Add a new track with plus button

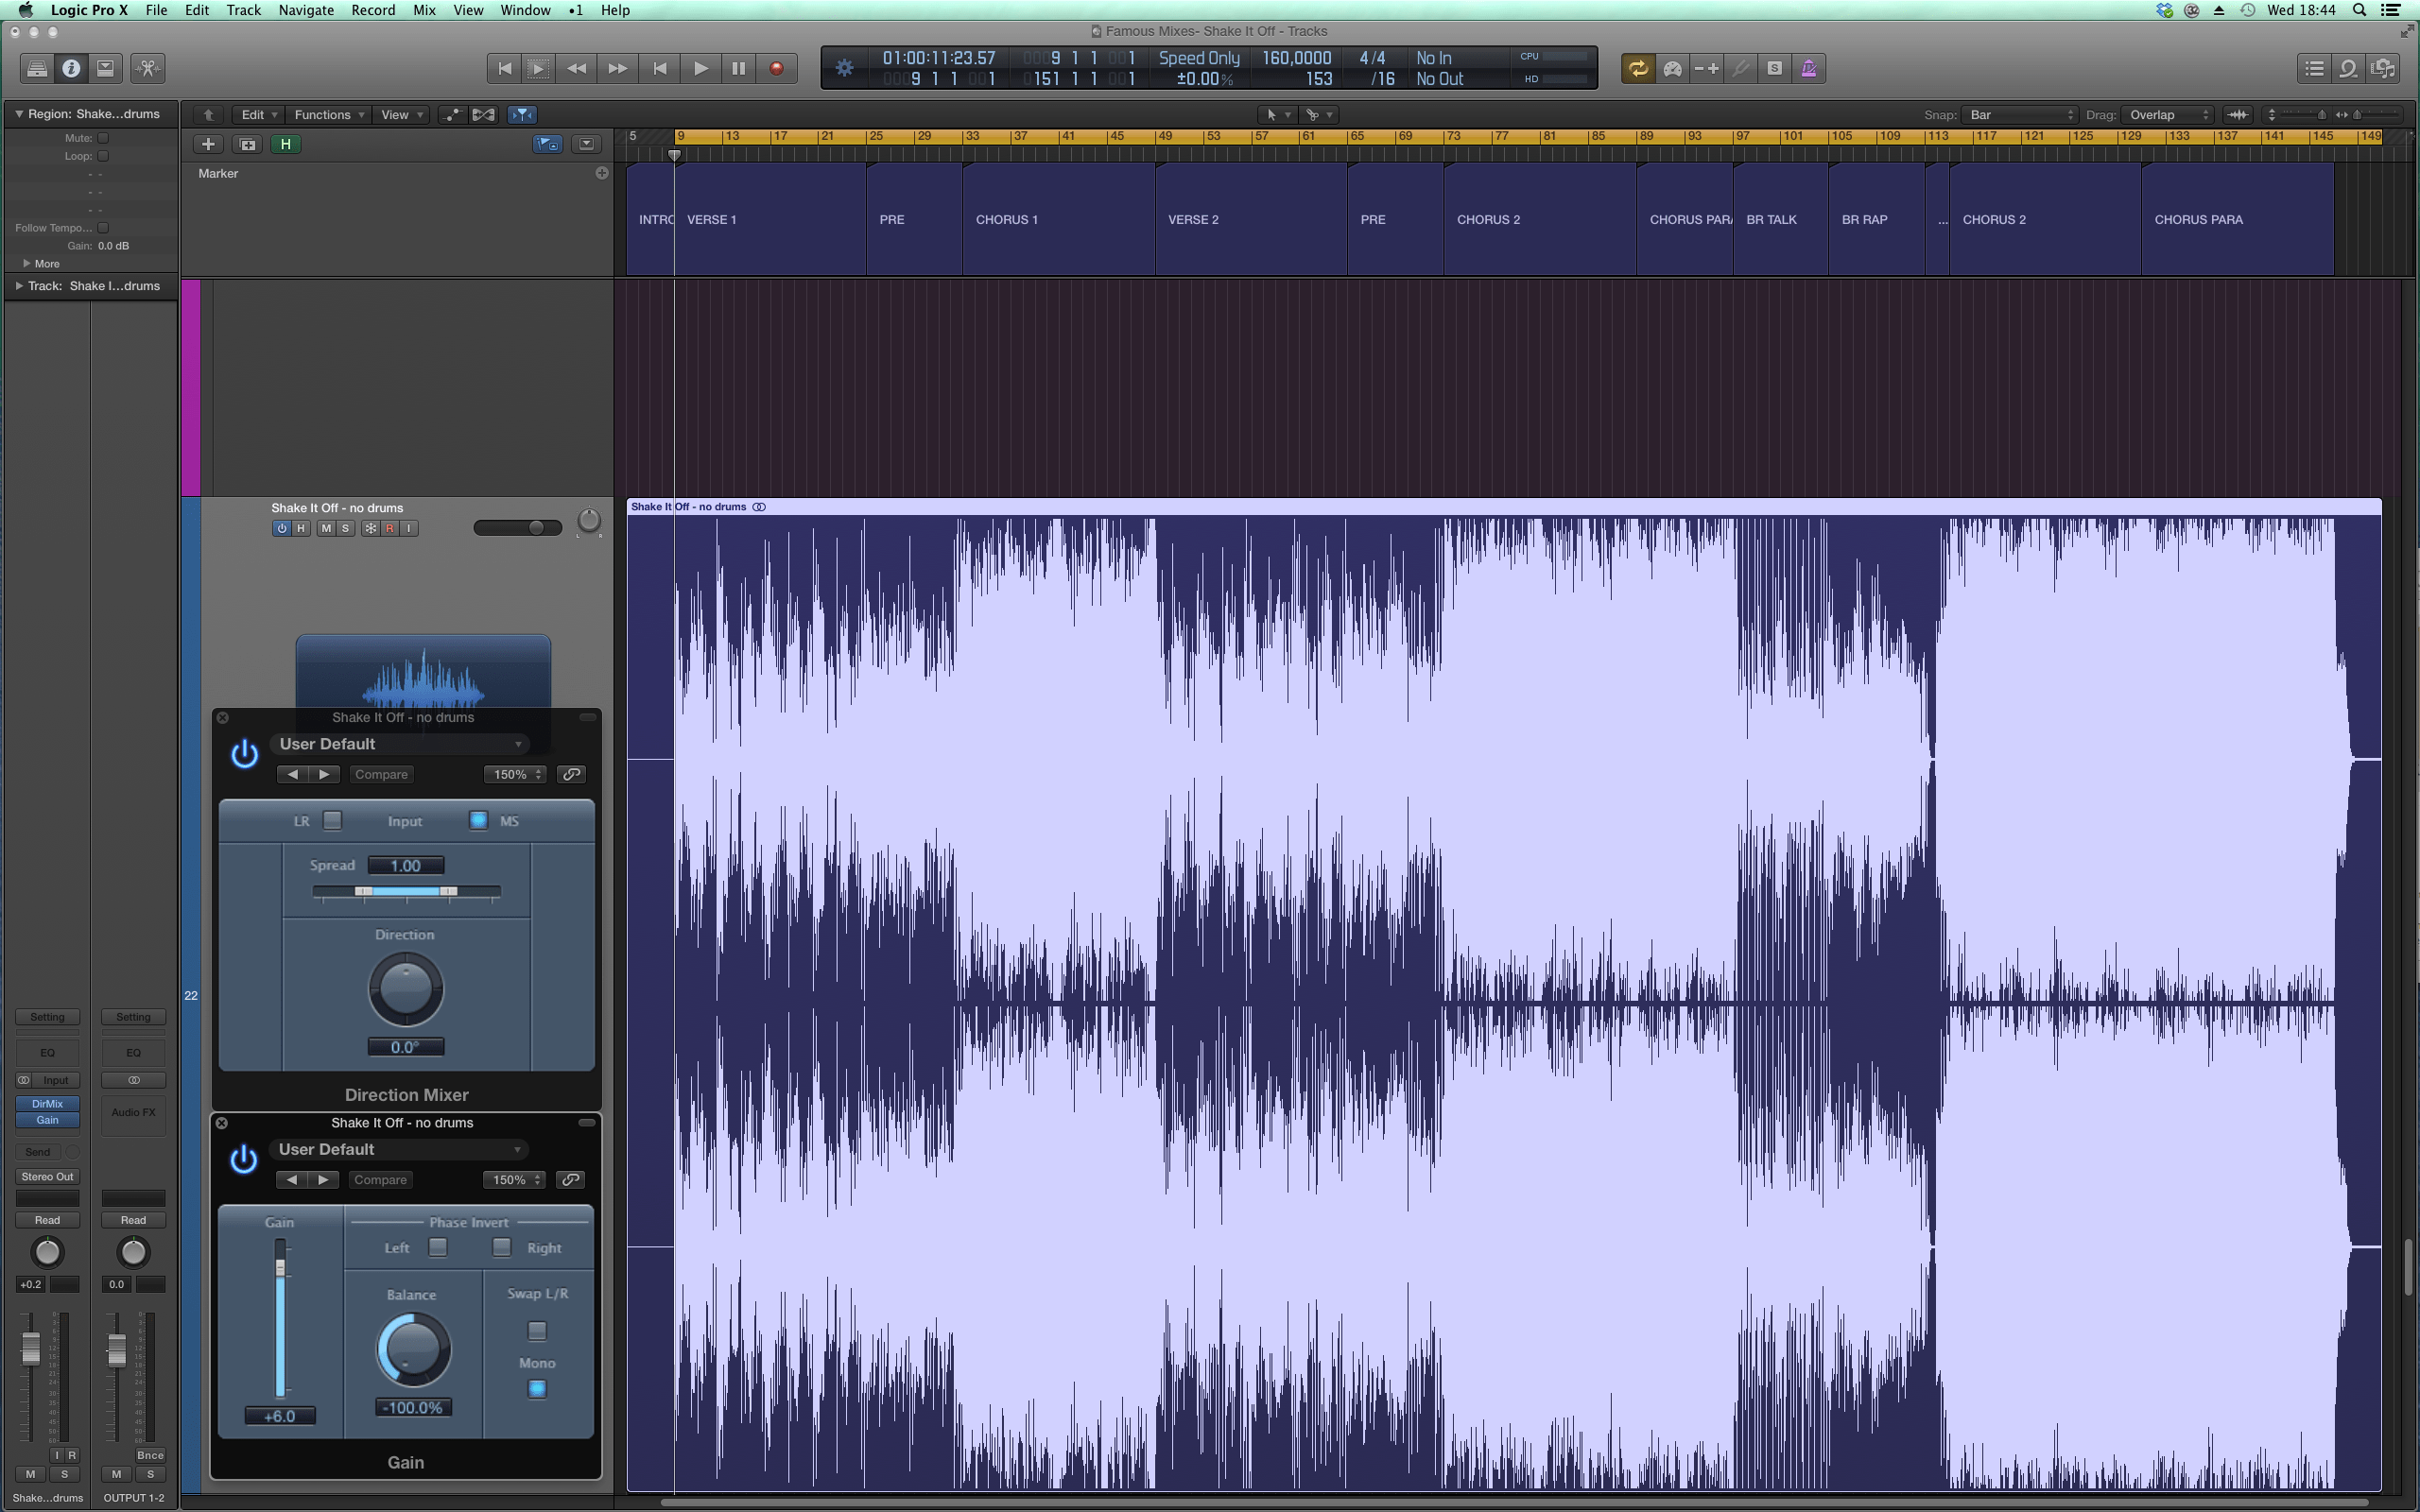208,144
